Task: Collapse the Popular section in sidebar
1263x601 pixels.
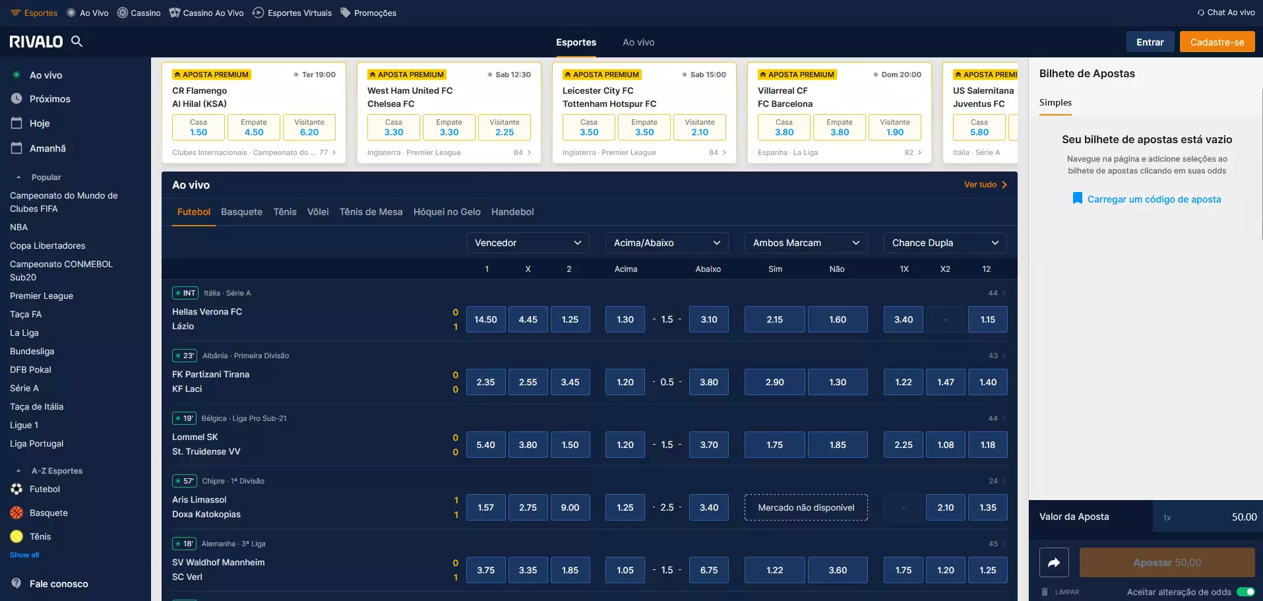Action: tap(18, 177)
